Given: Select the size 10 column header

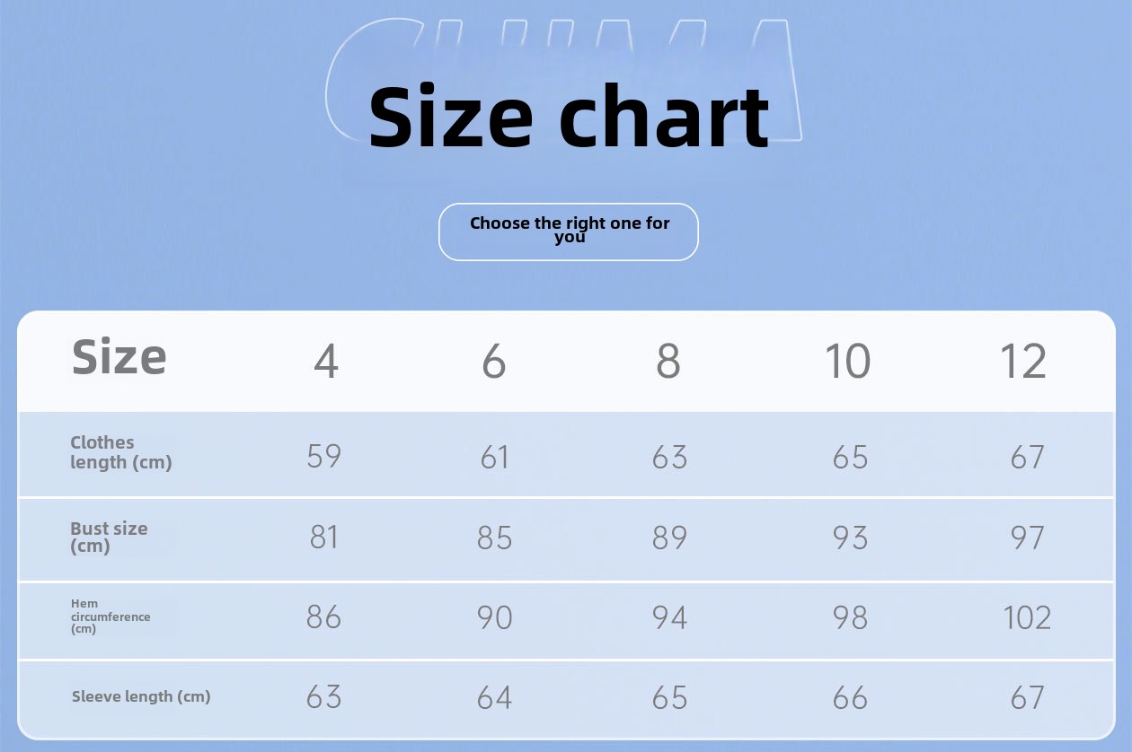Looking at the screenshot, I should coord(848,362).
